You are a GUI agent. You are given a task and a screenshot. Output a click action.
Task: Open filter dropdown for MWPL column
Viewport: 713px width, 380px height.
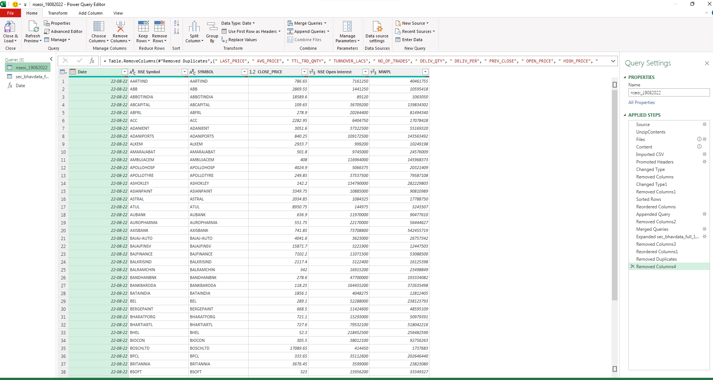coord(425,72)
